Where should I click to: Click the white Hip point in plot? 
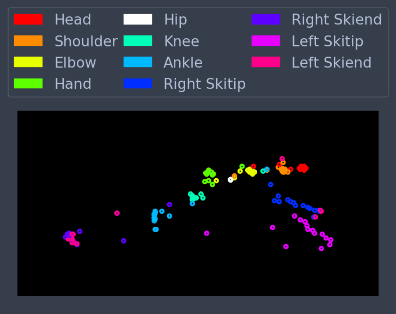230,180
